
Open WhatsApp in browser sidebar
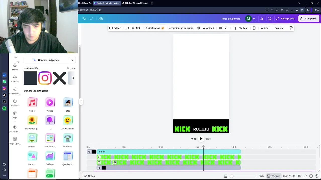point(4,82)
